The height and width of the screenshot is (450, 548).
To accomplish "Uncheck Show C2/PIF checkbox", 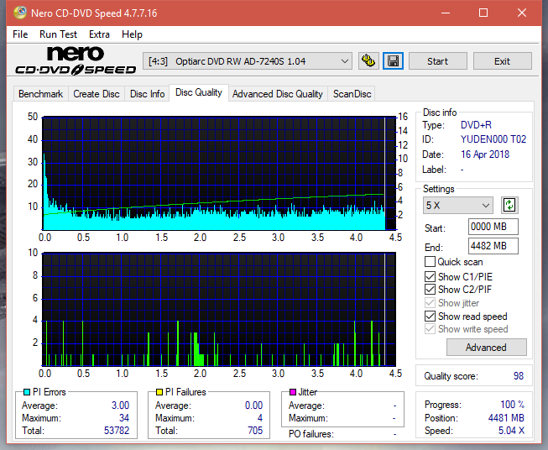I will coord(430,289).
